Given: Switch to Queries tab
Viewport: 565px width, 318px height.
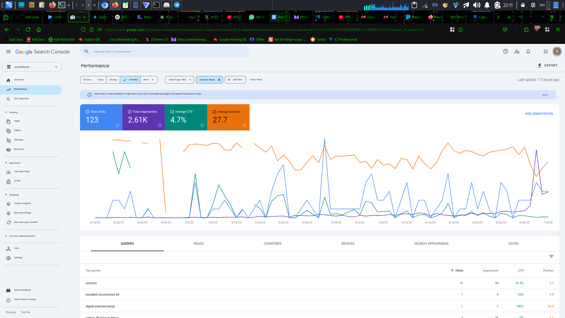Looking at the screenshot, I should [x=127, y=244].
